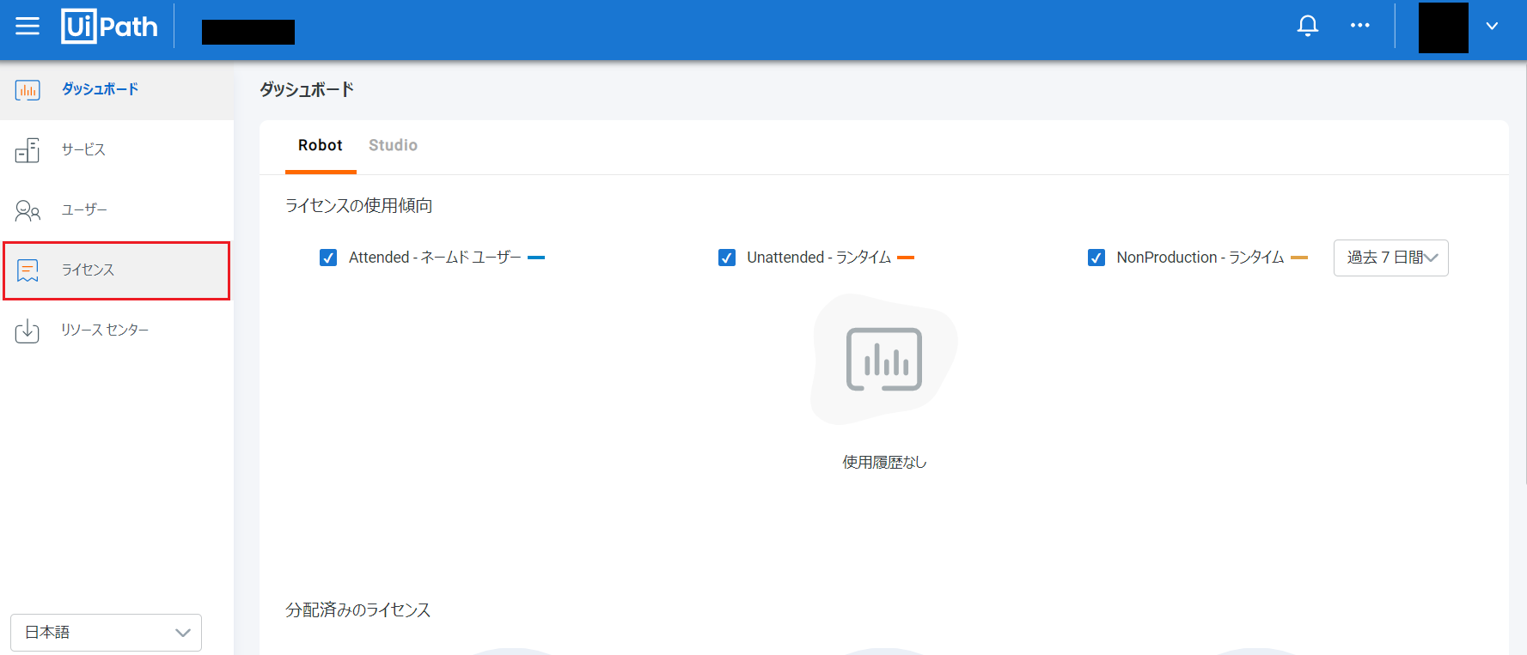Uncheck Unattended - ランタイム checkbox
This screenshot has height=655, width=1527.
coord(727,258)
